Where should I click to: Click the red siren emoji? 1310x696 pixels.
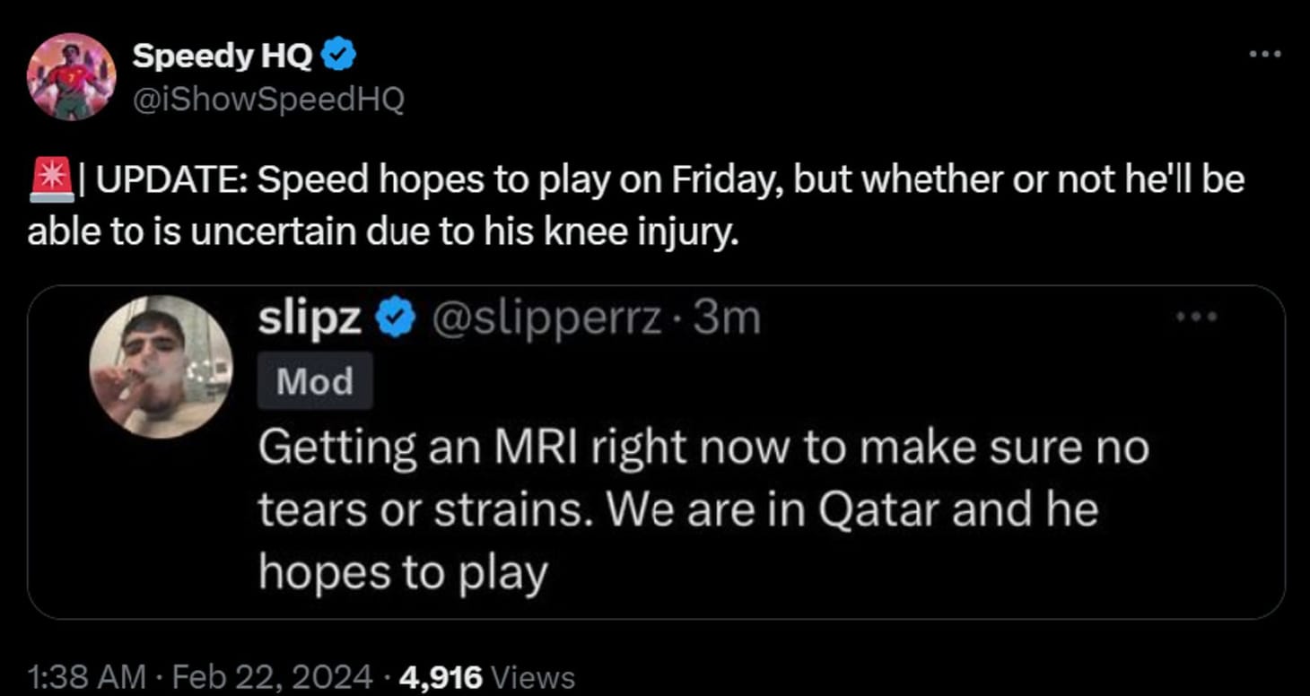pos(50,180)
